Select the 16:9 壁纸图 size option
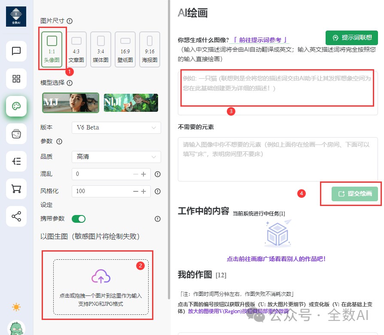This screenshot has width=384, height=335. pyautogui.click(x=125, y=49)
